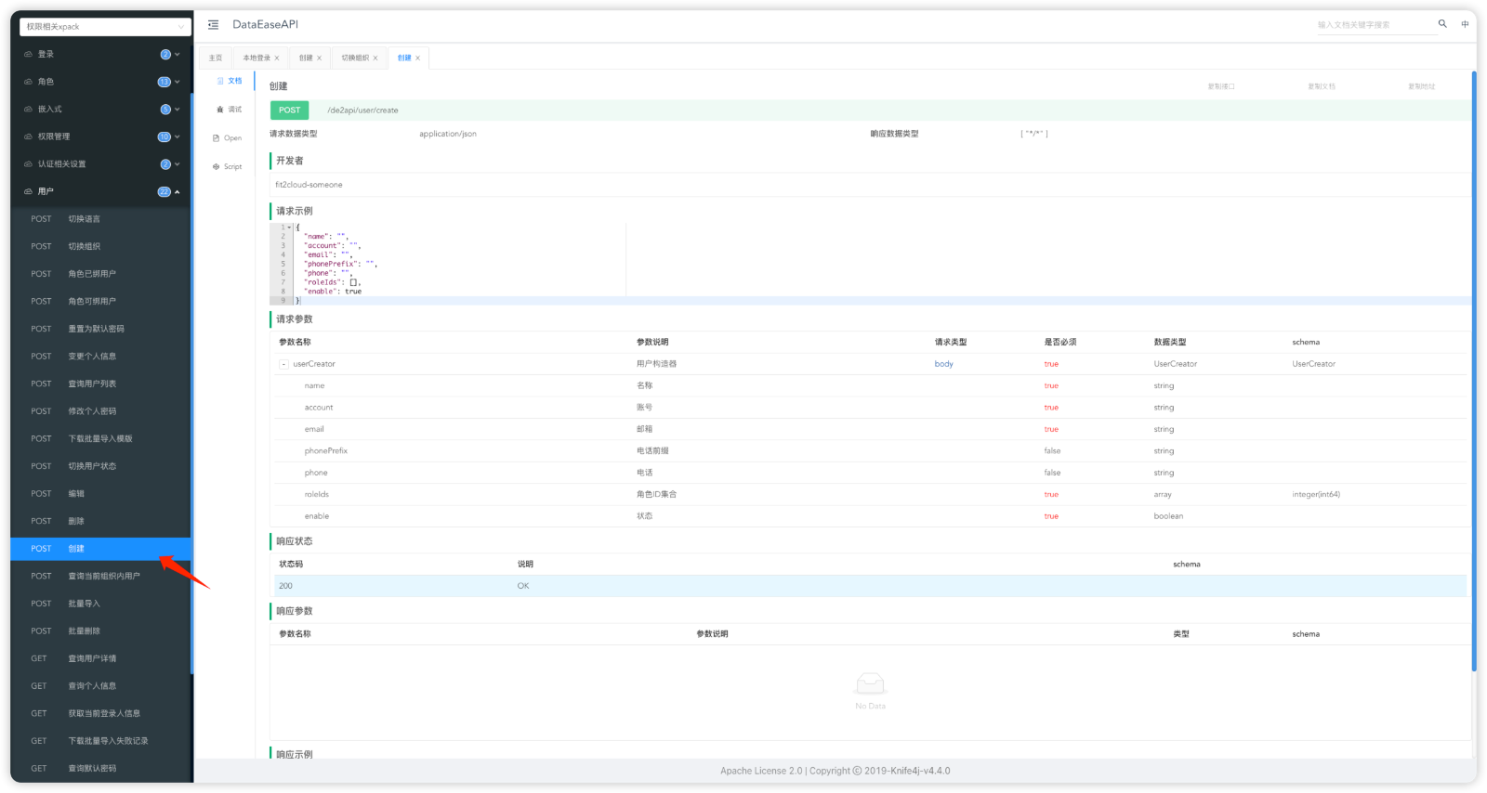The width and height of the screenshot is (1487, 793).
Task: Open POST 批量导入 API
Action: (100, 604)
